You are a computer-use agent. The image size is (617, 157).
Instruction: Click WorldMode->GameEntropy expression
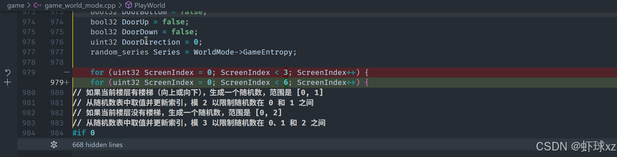coord(243,52)
